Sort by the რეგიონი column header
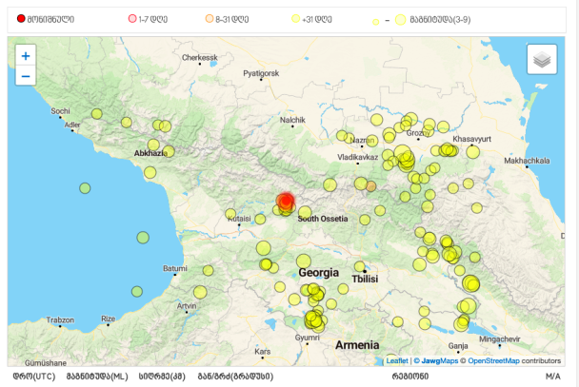 pyautogui.click(x=410, y=377)
